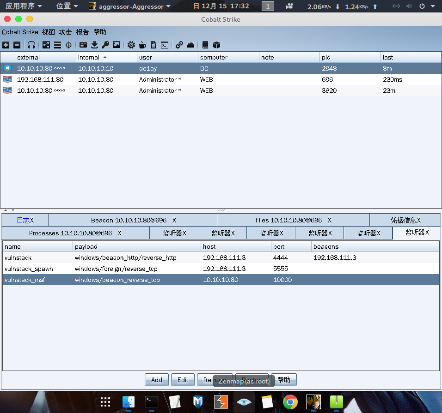Open MS Office Macro document icon

point(153,45)
